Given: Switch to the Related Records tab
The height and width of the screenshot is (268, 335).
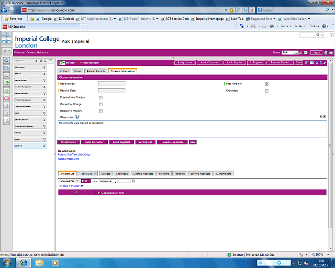Looking at the screenshot, I should (x=96, y=71).
